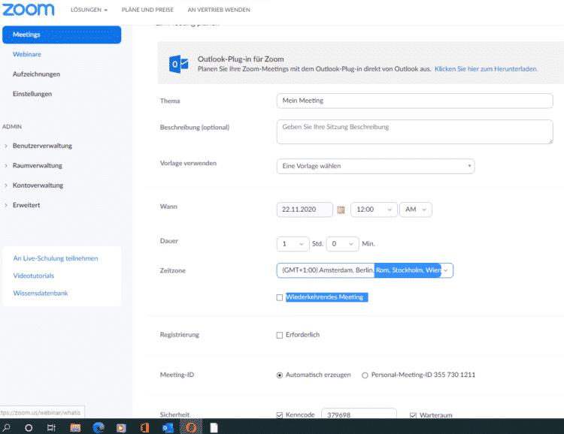Click the Outlook plug-in icon in the banner
The width and height of the screenshot is (564, 434).
tap(178, 64)
